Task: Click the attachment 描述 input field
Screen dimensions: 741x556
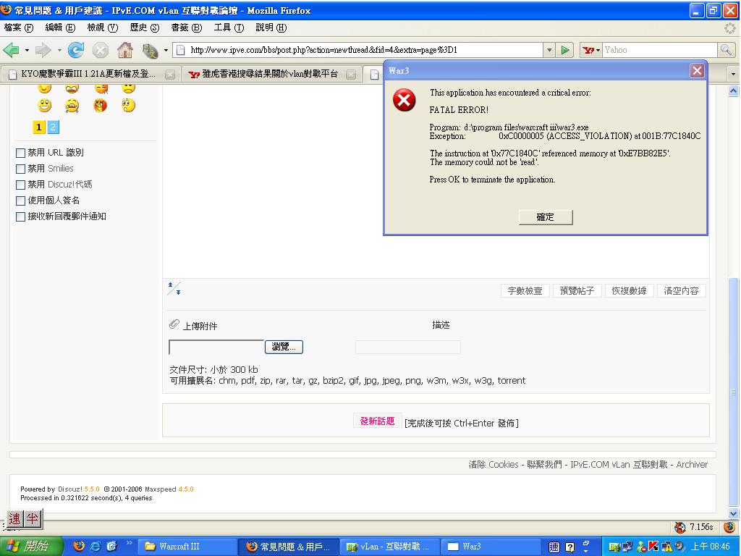Action: [408, 347]
